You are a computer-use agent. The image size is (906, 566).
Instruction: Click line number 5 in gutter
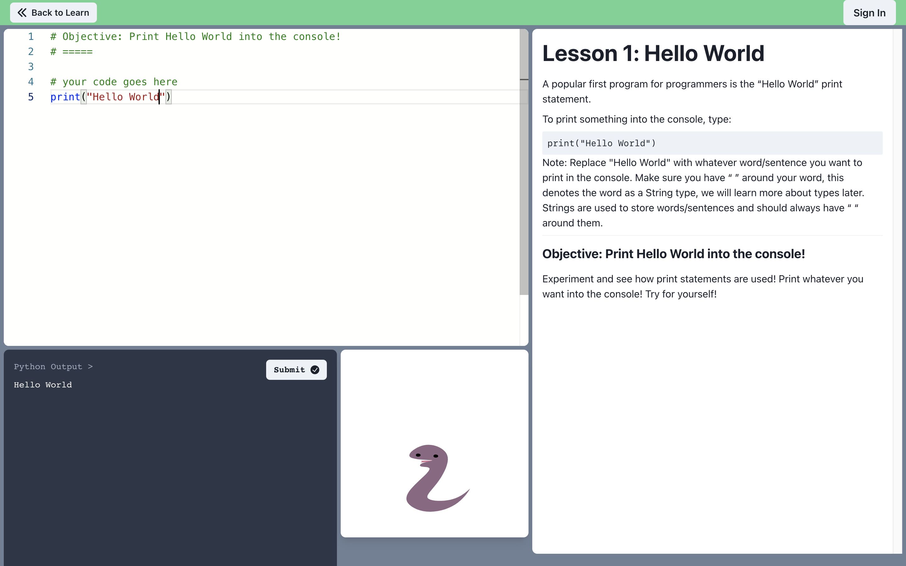31,97
